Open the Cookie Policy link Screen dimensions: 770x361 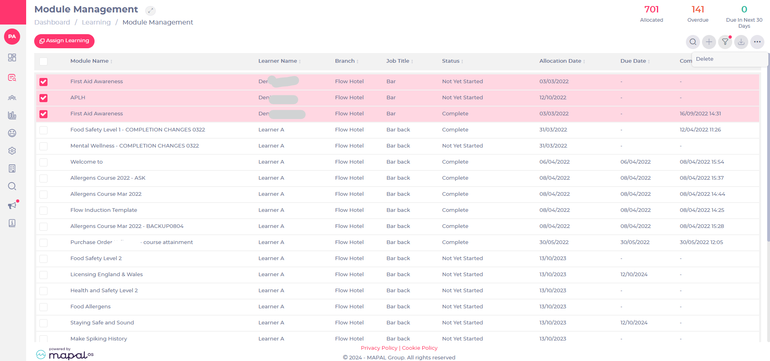pyautogui.click(x=420, y=348)
